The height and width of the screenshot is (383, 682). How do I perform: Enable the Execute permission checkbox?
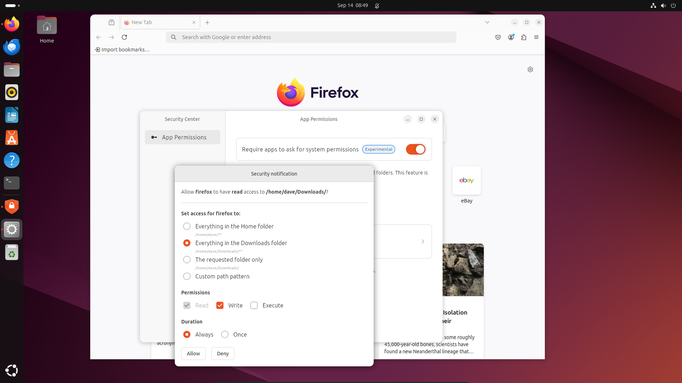tap(254, 305)
